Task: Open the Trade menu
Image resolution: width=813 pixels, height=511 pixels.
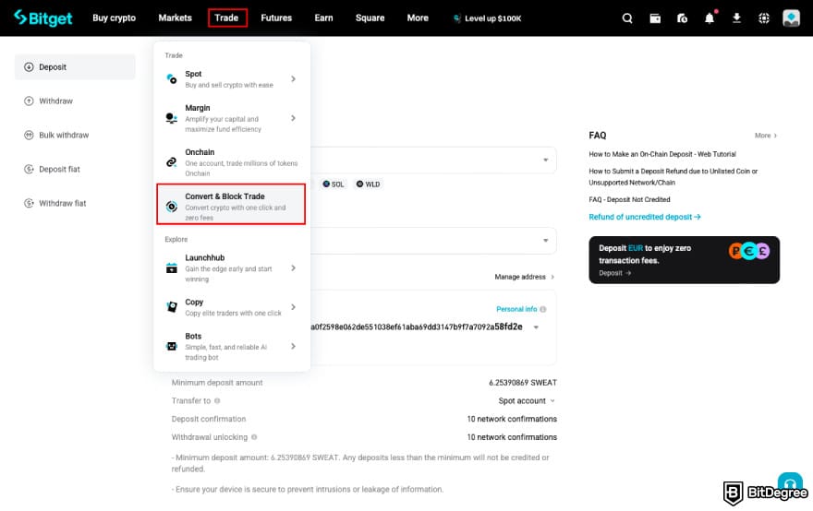Action: coord(227,18)
